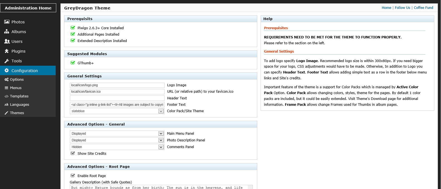Click the Languages icon in submenu

pyautogui.click(x=6, y=105)
